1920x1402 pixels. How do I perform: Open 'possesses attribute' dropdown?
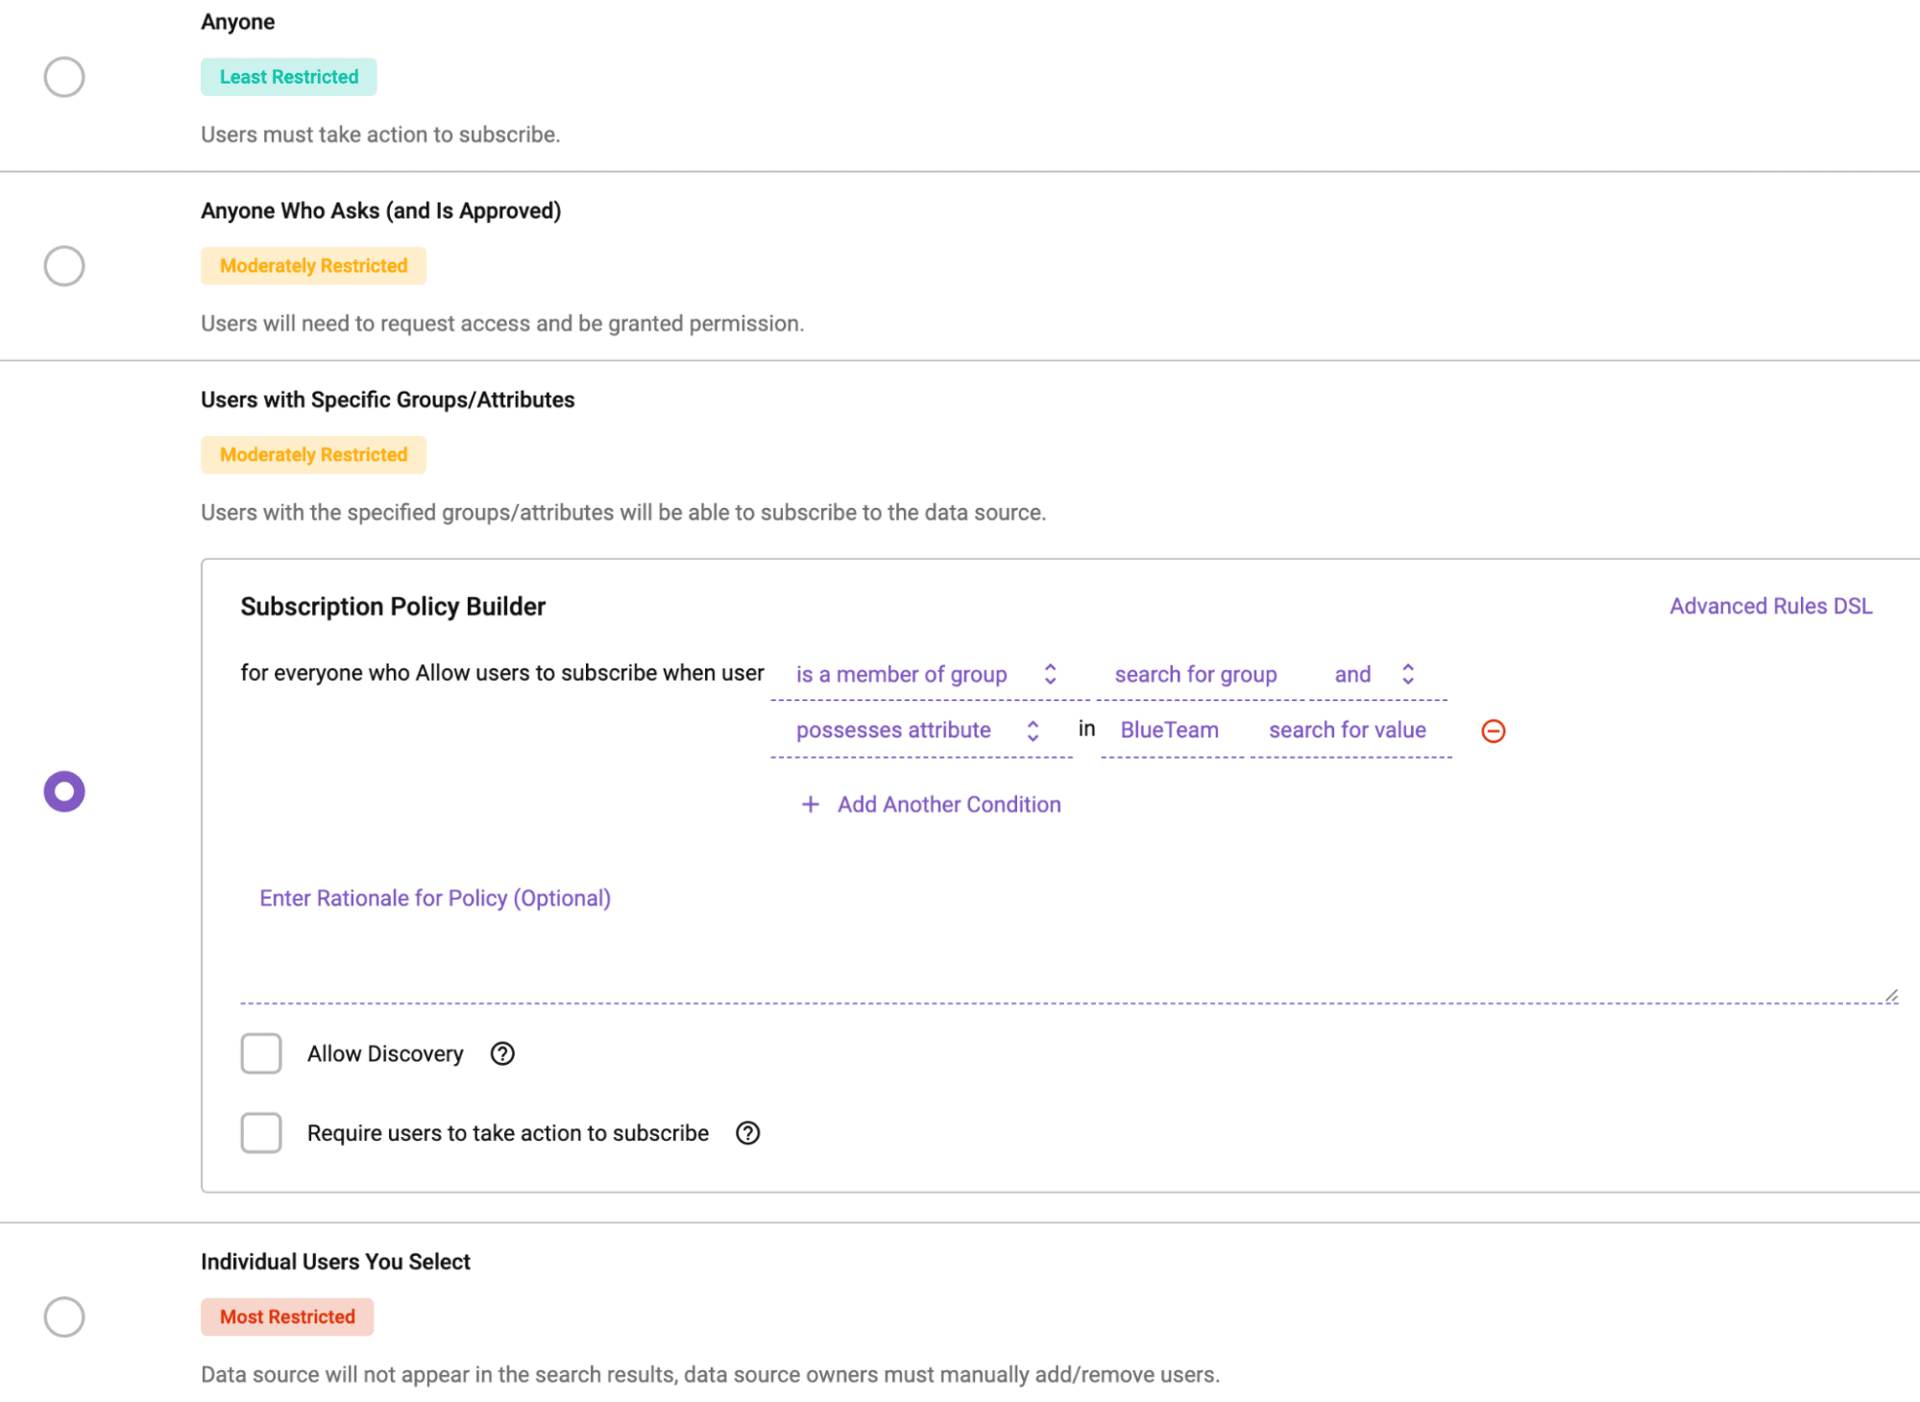tap(921, 731)
